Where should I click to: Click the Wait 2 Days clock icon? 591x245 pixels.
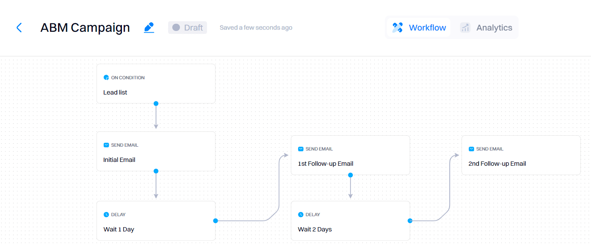[301, 214]
